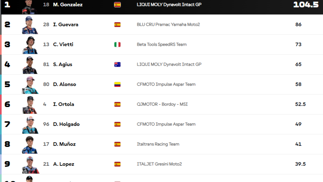Viewport: 323px width, 182px height.
Task: Open C. Vietti's rider portrait
Action: (30, 45)
